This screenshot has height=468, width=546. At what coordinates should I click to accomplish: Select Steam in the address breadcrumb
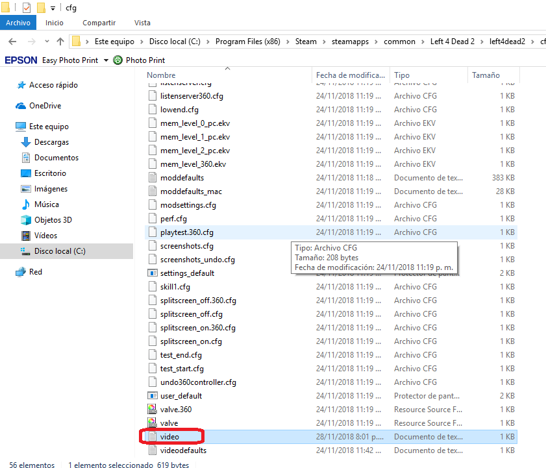click(x=306, y=42)
